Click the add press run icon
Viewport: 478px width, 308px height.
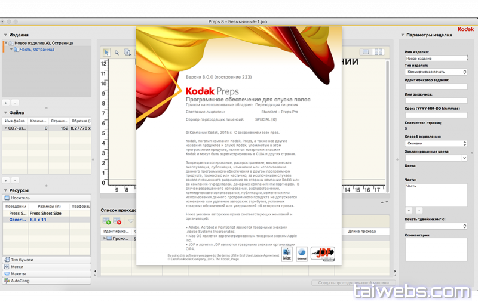(x=106, y=221)
